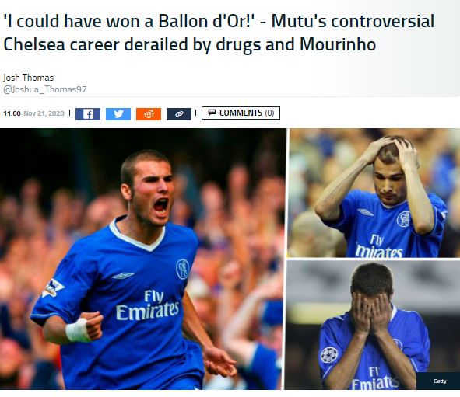Copy the article link via chain icon
Image resolution: width=460 pixels, height=397 pixels.
(x=179, y=114)
